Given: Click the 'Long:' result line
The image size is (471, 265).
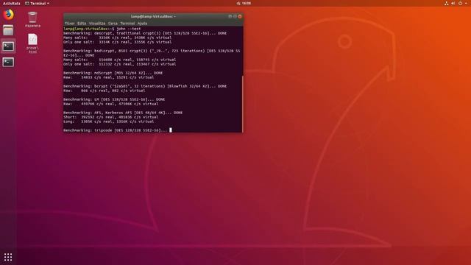Looking at the screenshot, I should (109, 121).
